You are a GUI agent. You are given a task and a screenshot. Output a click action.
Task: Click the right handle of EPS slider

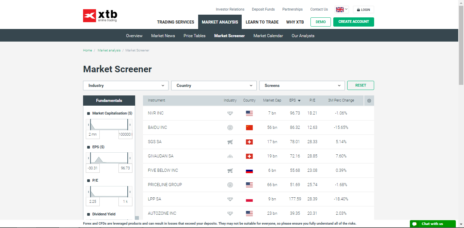point(128,158)
